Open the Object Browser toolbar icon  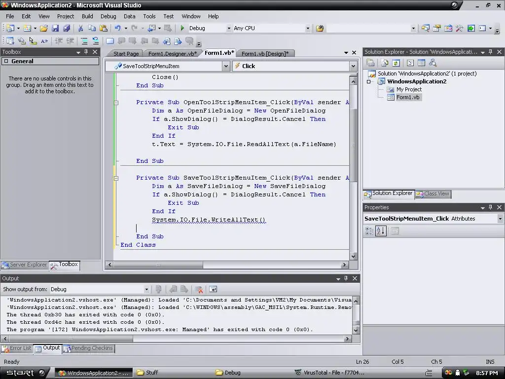coord(448,28)
